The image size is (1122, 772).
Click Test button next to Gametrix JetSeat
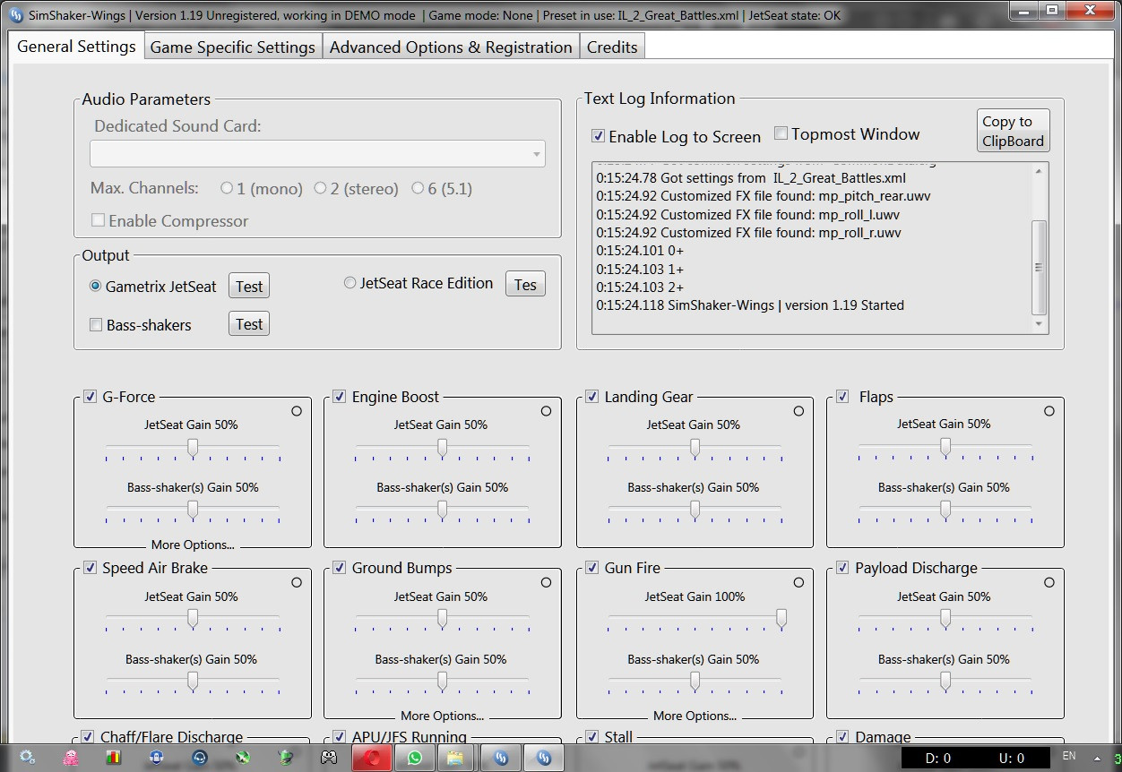tap(249, 287)
